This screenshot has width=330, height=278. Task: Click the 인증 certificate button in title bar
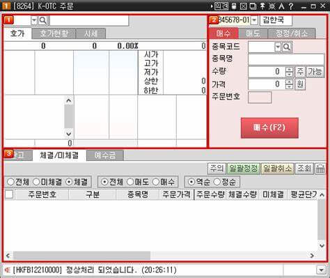pyautogui.click(x=221, y=6)
